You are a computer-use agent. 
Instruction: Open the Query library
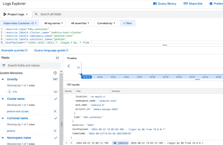pos(165,4)
